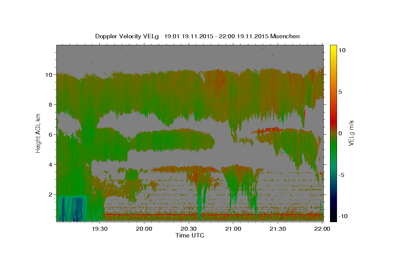This screenshot has height=266, width=400.
Task: Click the 'Time UTC' axis title
Action: pyautogui.click(x=190, y=235)
